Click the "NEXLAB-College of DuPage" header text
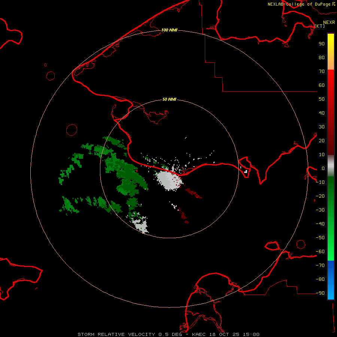The image size is (337, 337). coord(299,4)
